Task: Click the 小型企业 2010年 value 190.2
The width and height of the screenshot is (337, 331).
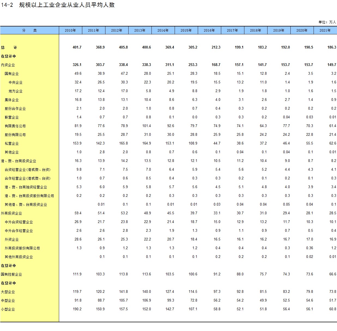Action: 77,309
